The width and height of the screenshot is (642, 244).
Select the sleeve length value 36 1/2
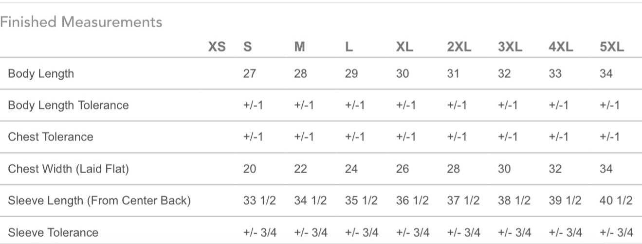pos(412,201)
